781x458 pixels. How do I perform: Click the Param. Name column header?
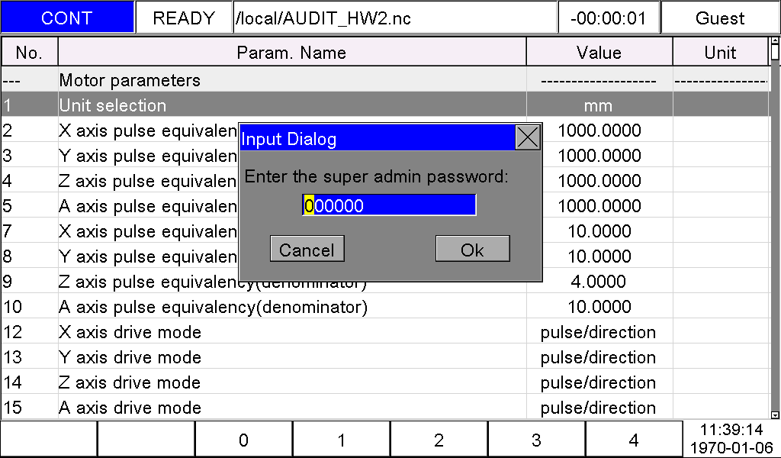click(x=292, y=53)
